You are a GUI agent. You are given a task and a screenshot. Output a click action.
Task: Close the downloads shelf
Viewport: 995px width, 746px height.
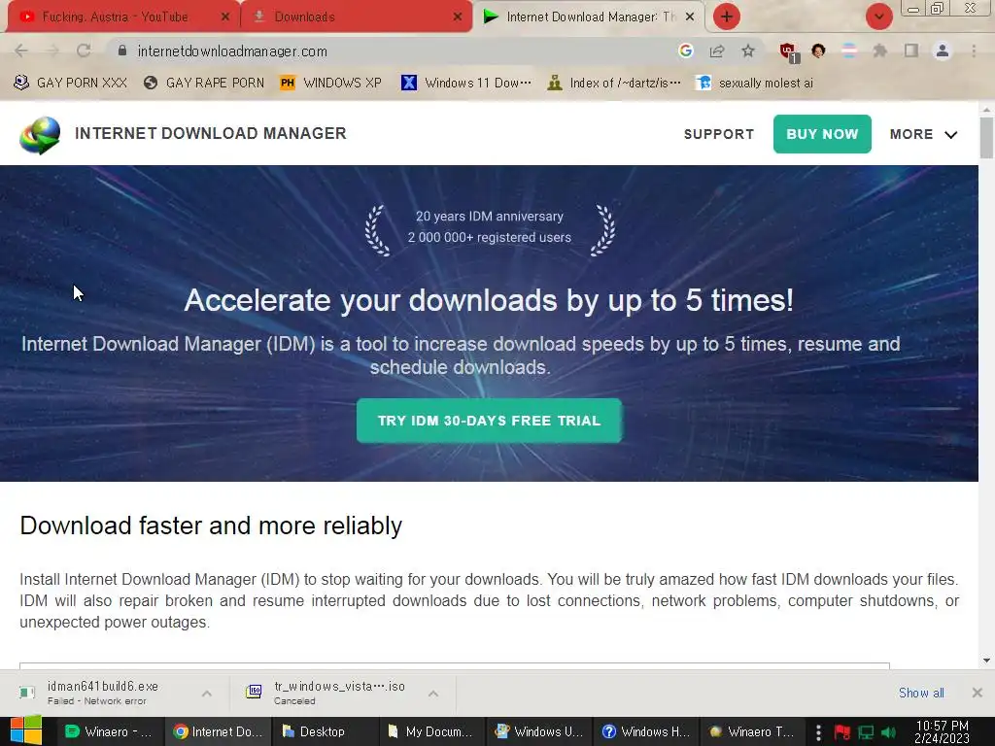(978, 693)
